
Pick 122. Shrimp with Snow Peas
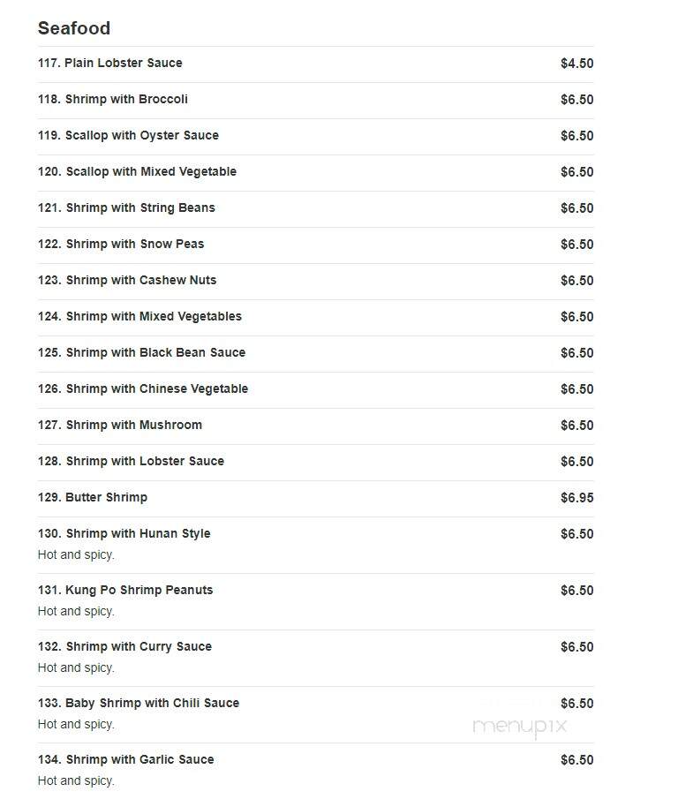[121, 244]
